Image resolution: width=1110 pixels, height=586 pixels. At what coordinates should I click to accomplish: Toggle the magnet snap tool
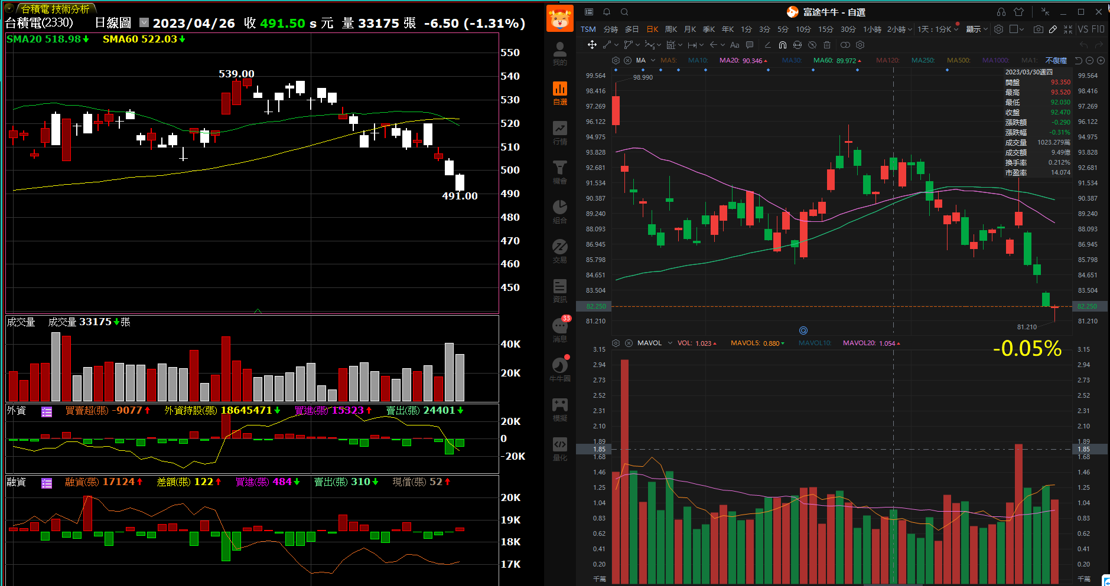pyautogui.click(x=783, y=45)
